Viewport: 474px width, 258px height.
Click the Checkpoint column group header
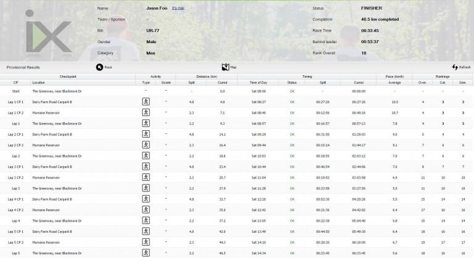click(68, 76)
